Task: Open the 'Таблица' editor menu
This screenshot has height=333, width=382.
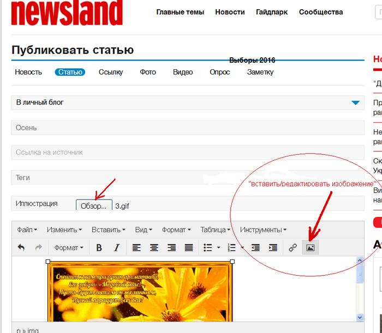Action: [x=216, y=229]
